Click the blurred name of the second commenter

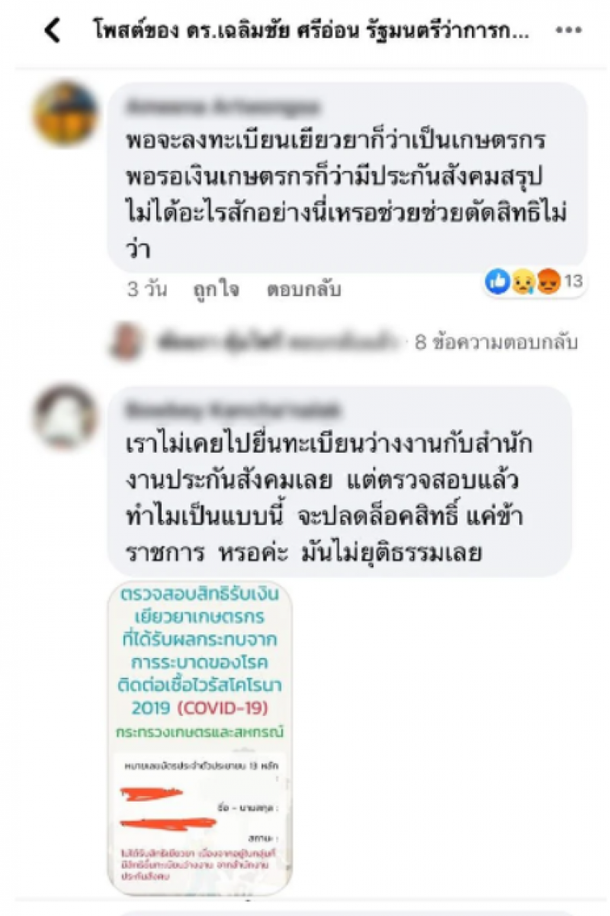[233, 410]
